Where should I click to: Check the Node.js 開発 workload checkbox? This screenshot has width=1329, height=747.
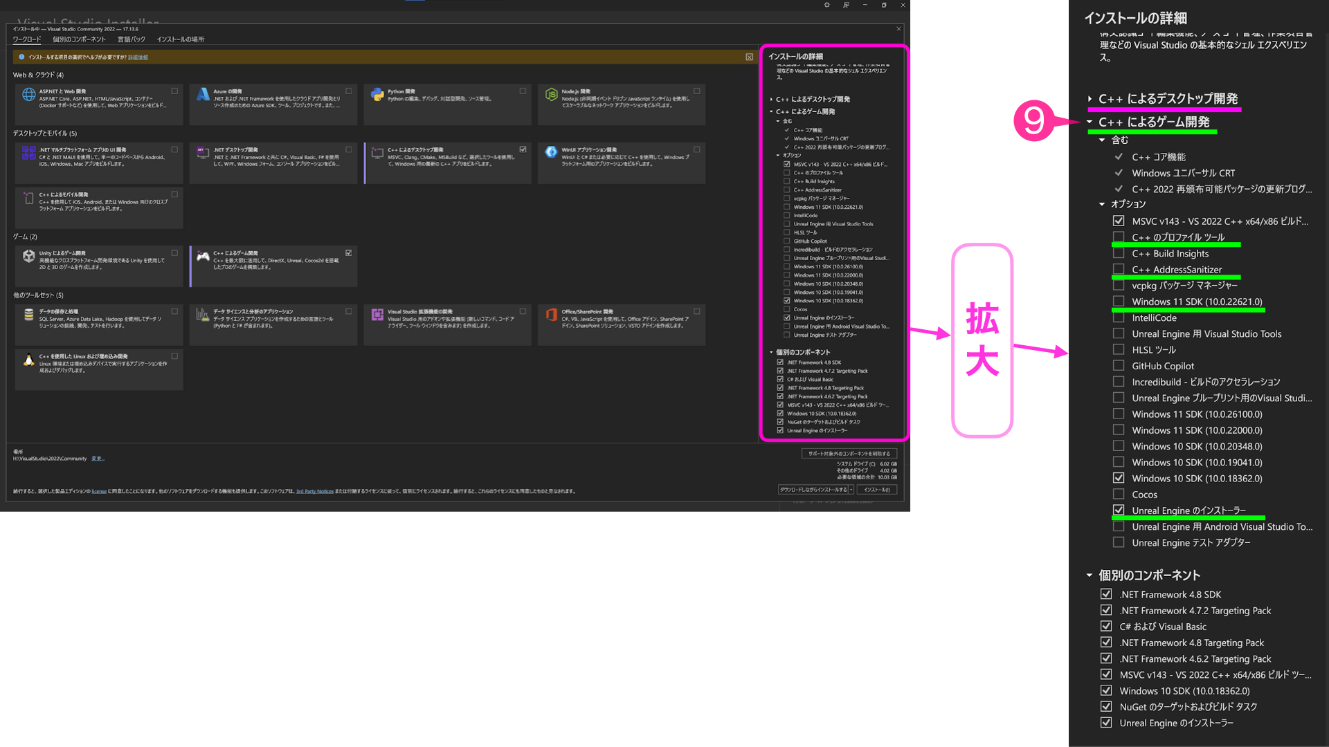click(x=697, y=91)
